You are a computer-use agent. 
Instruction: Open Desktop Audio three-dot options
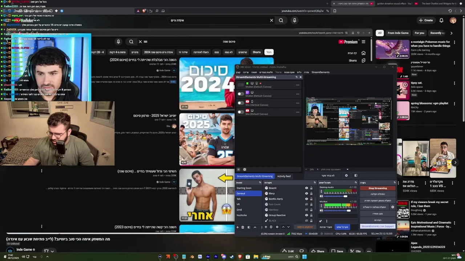pos(321,191)
